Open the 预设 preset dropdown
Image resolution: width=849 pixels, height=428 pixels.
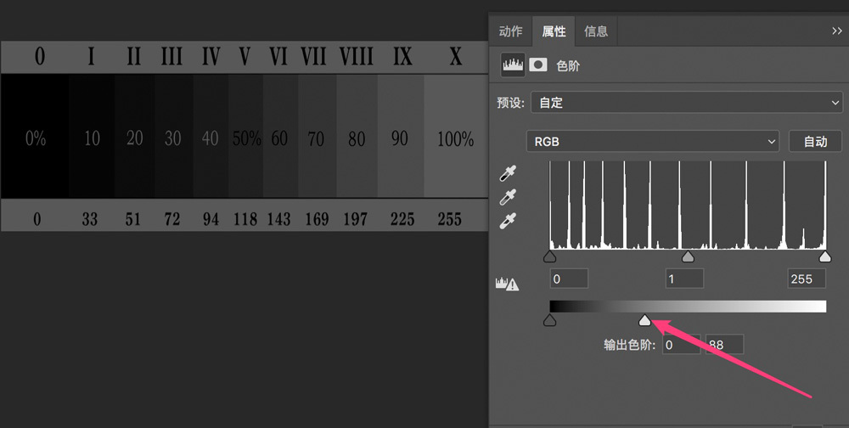click(x=686, y=103)
